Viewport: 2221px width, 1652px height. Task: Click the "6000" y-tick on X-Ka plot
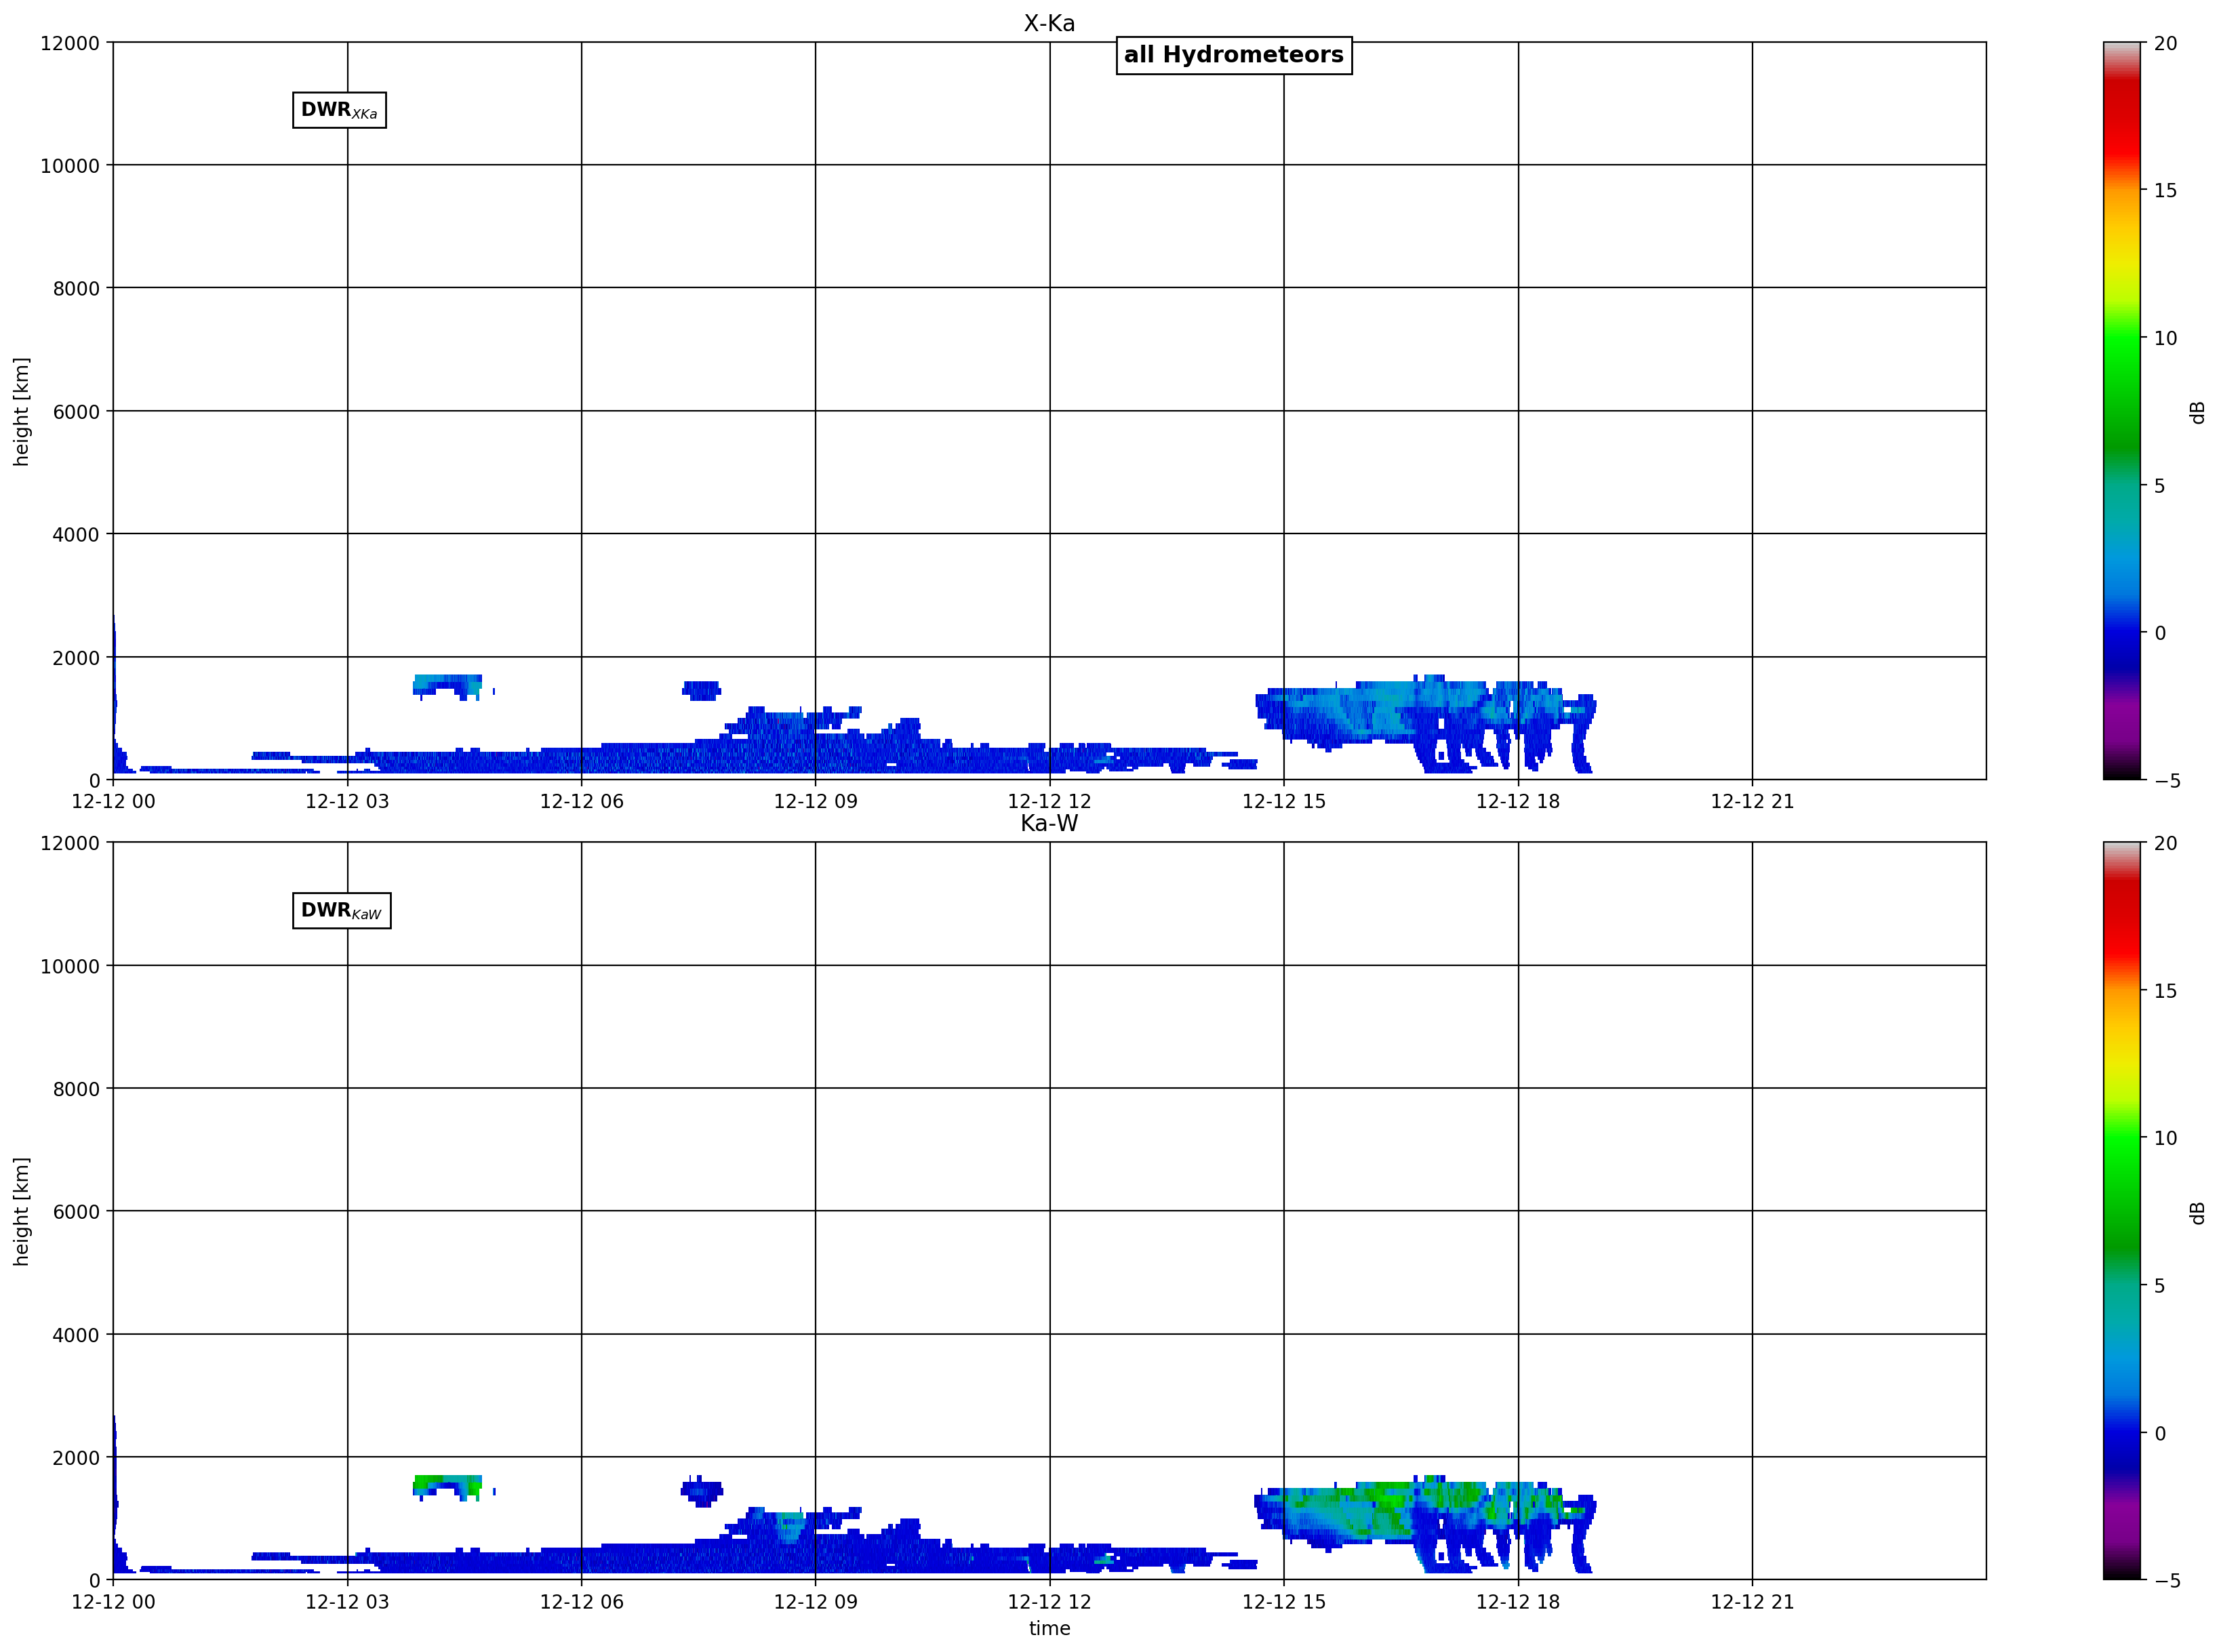click(x=76, y=412)
